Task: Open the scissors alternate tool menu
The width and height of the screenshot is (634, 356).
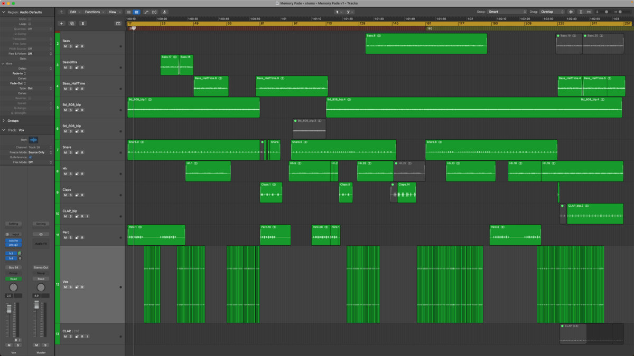Action: [350, 12]
